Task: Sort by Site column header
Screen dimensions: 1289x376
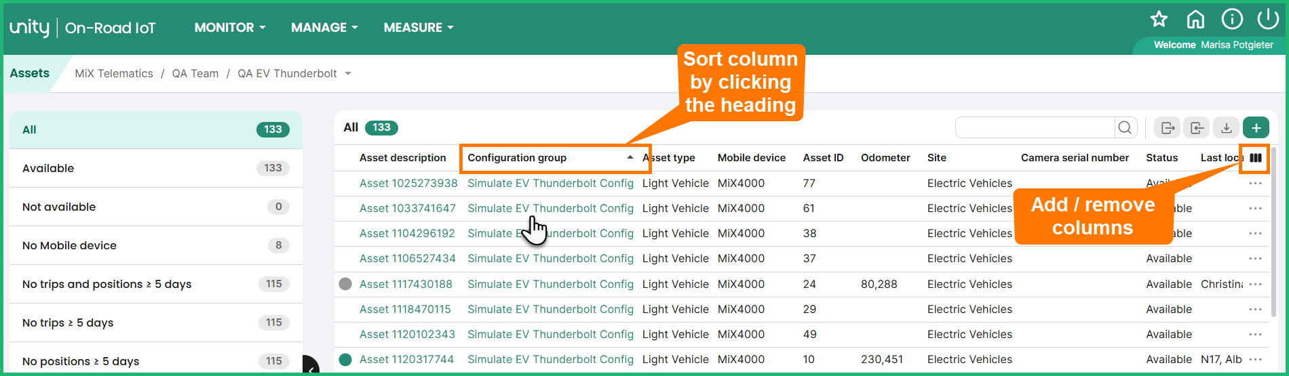Action: click(937, 158)
